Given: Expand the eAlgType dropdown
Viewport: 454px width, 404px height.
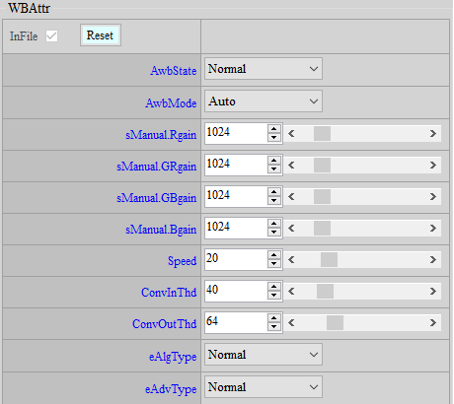Looking at the screenshot, I should pos(264,355).
